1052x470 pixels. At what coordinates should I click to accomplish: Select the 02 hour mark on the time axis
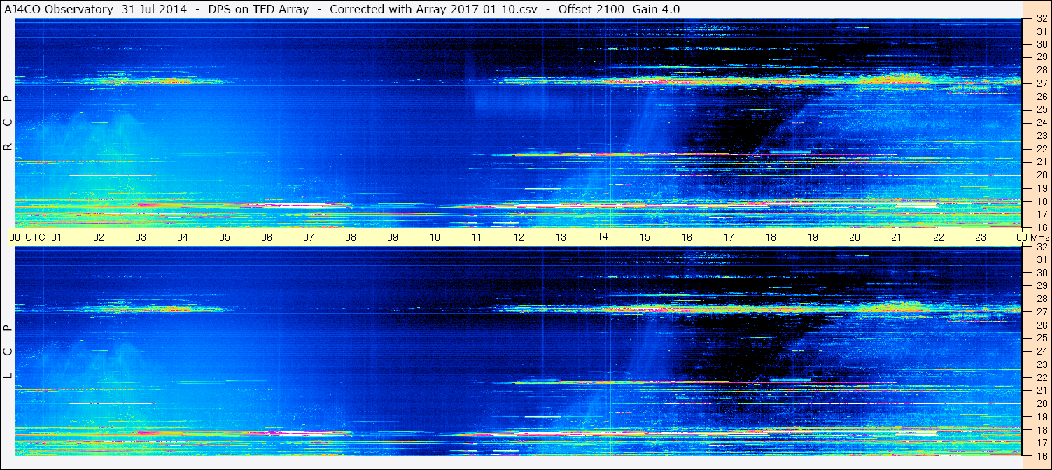point(99,237)
